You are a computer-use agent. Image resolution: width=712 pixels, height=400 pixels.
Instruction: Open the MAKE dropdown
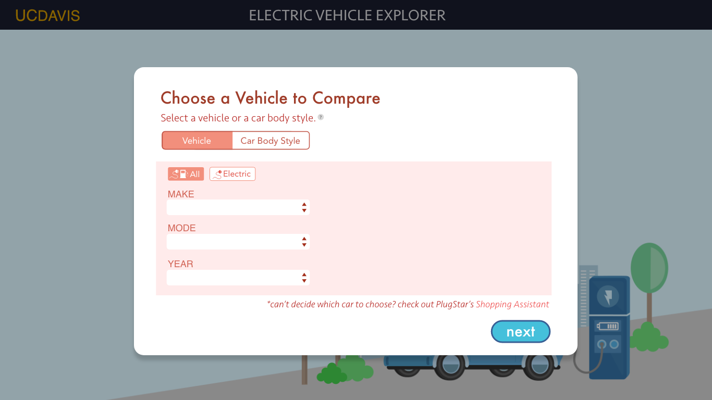[238, 207]
